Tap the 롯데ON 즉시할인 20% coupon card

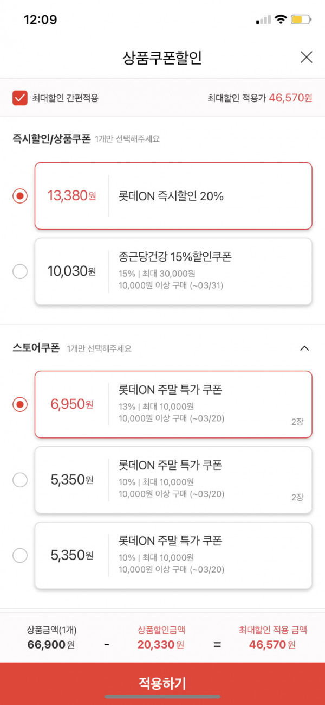173,196
